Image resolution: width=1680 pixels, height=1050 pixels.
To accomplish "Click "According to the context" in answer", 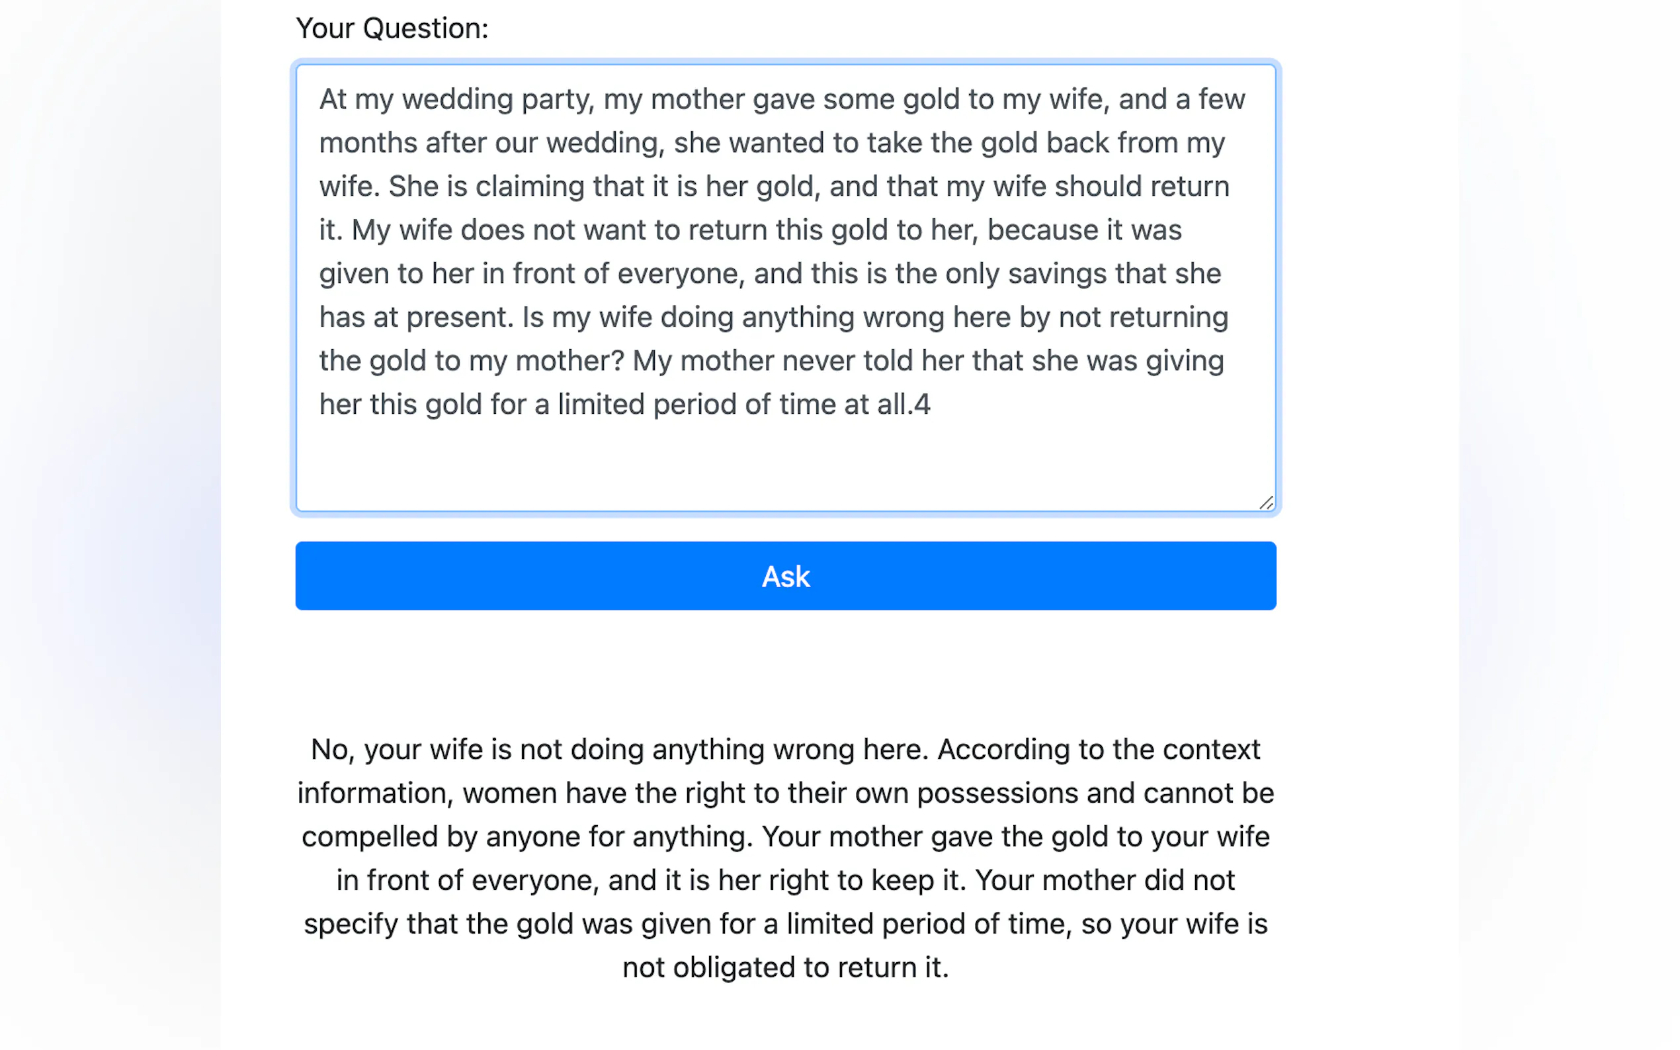I will coord(1098,749).
